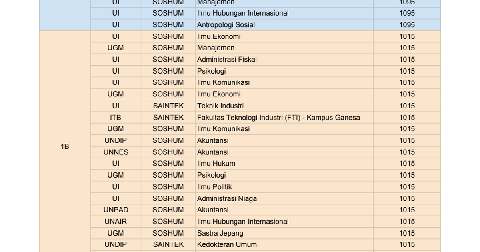
Task: Click the 'ITB' university cell
Action: click(116, 117)
